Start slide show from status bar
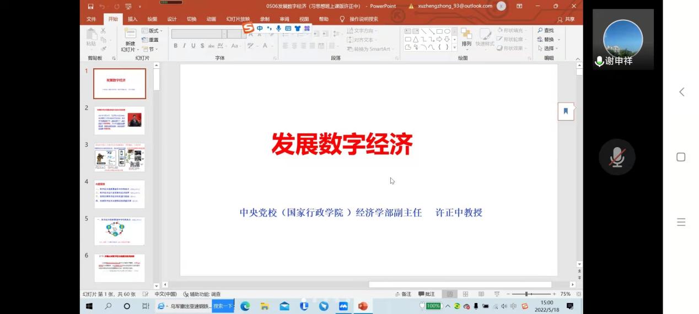Viewport: 699px width, 314px height. tap(497, 294)
